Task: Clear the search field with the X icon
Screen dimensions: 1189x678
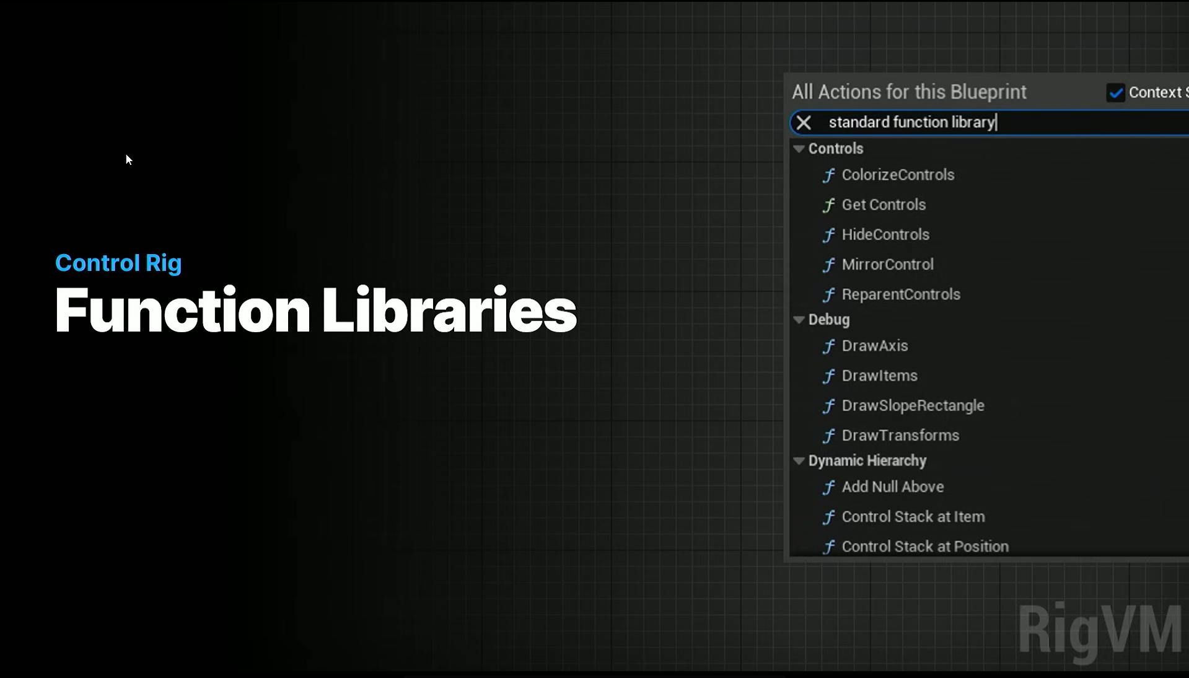Action: [x=804, y=123]
